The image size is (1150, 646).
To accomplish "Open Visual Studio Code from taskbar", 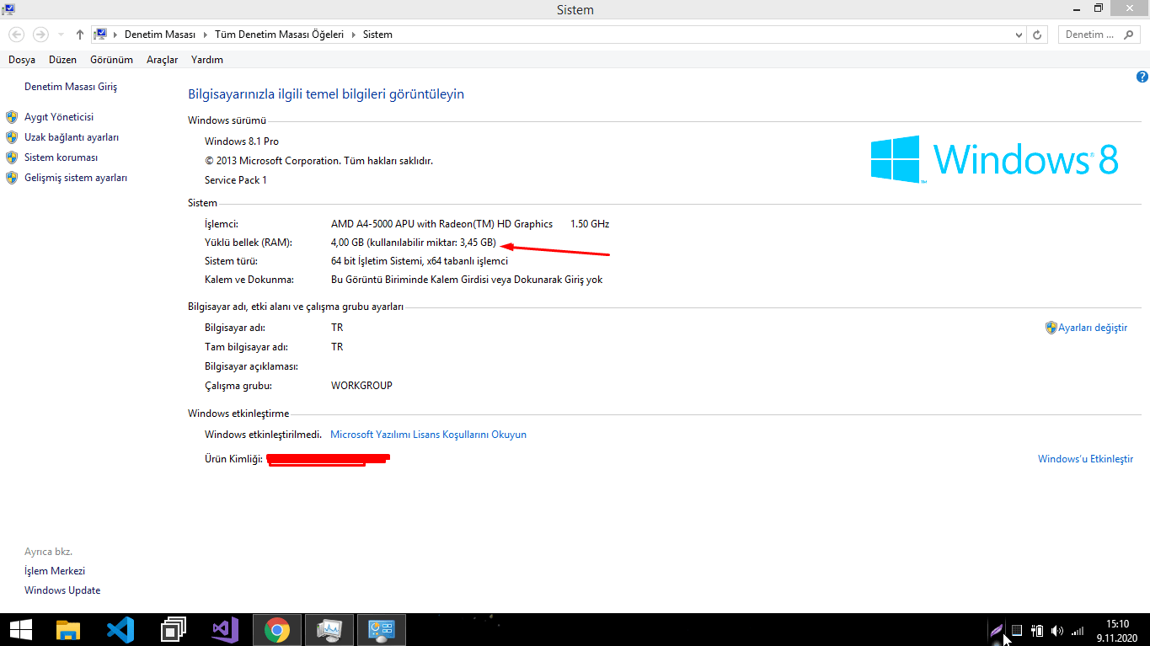I will (120, 629).
